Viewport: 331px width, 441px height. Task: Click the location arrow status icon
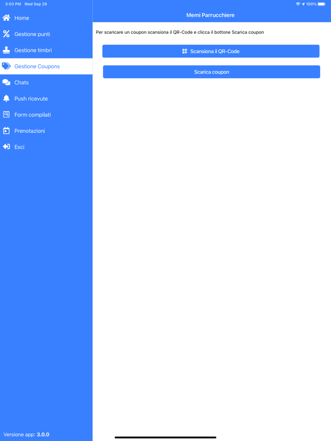click(x=303, y=4)
